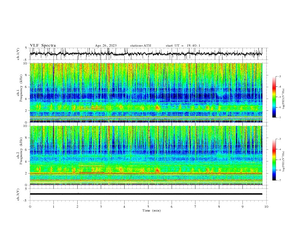Image resolution: width=300 pixels, height=232 pixels.
Task: Click the ch.1 PSD color scale bar
Action: pos(274,97)
